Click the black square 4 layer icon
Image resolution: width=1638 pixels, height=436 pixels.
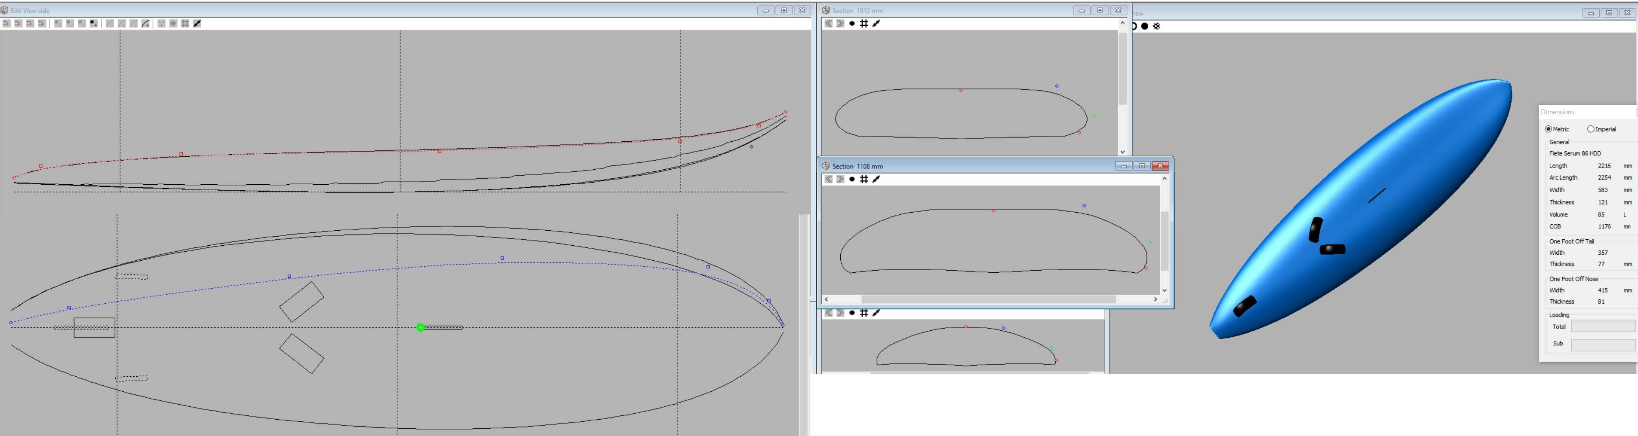click(x=93, y=24)
